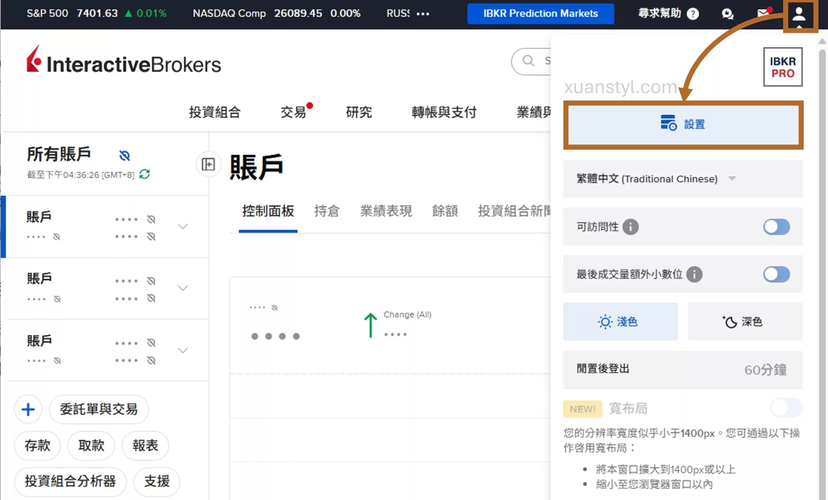
Task: Click the 支援 support button
Action: coord(157,481)
